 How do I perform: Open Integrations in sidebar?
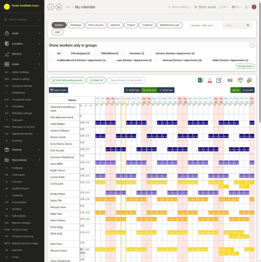click(19, 93)
